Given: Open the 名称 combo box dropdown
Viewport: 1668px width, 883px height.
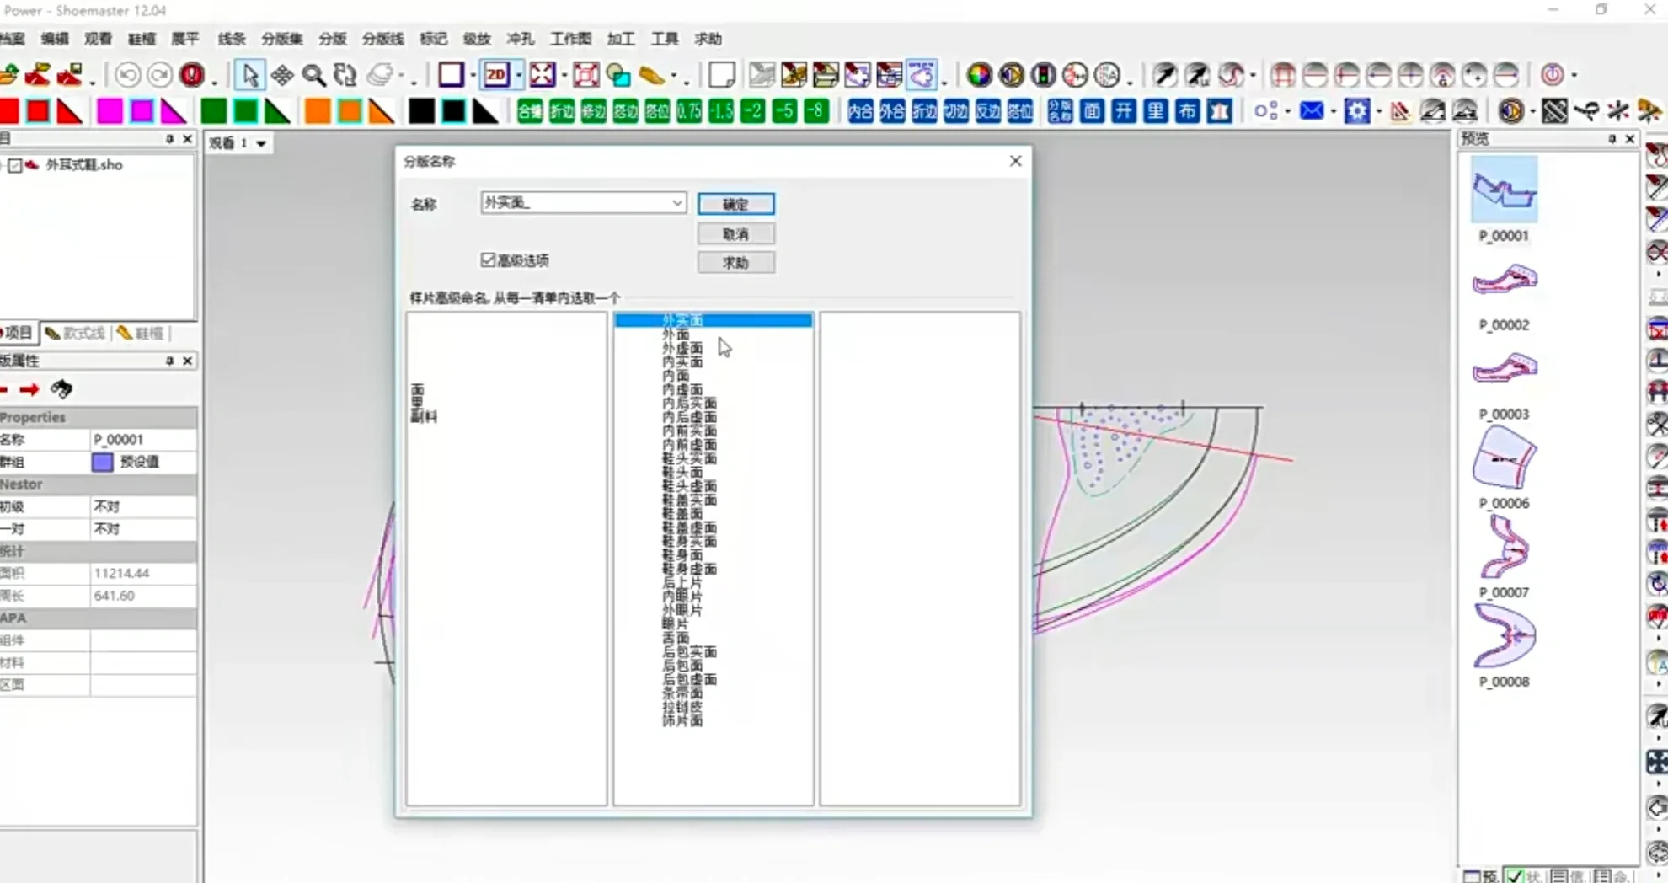Looking at the screenshot, I should [676, 203].
